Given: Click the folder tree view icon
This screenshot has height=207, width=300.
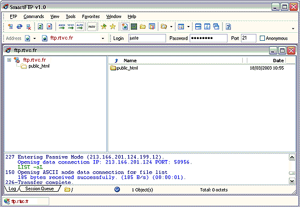Looking at the screenshot, I should coord(164,27).
